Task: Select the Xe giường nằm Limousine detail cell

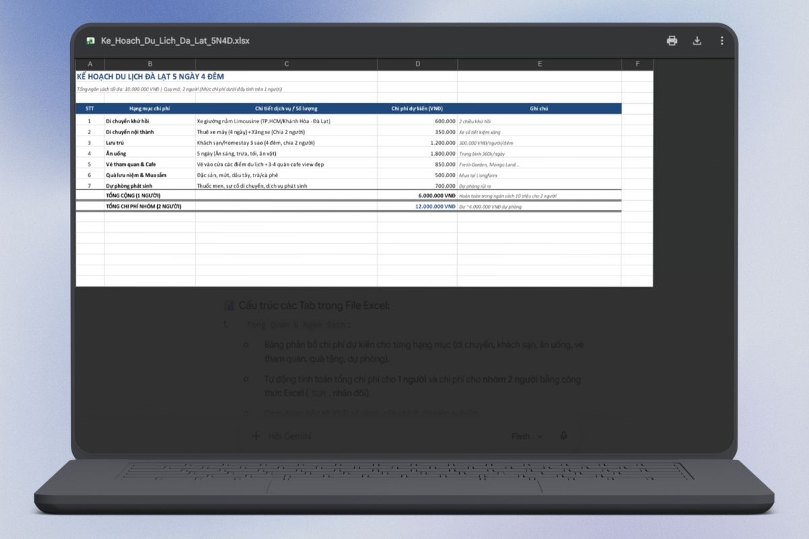Action: (287, 121)
